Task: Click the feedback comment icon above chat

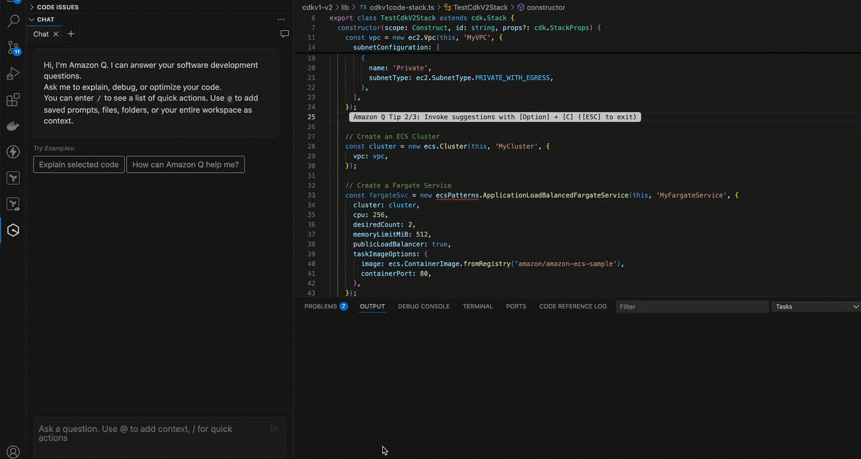Action: (285, 34)
